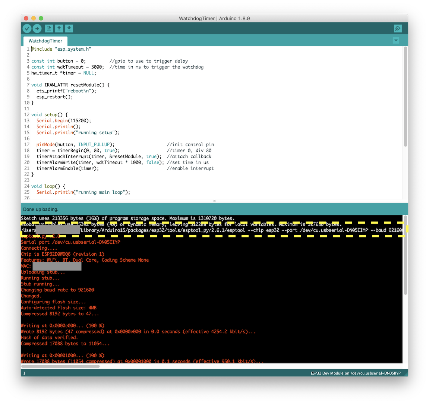The image size is (429, 404).
Task: Click the divider handle between editor and console
Action: click(x=215, y=201)
